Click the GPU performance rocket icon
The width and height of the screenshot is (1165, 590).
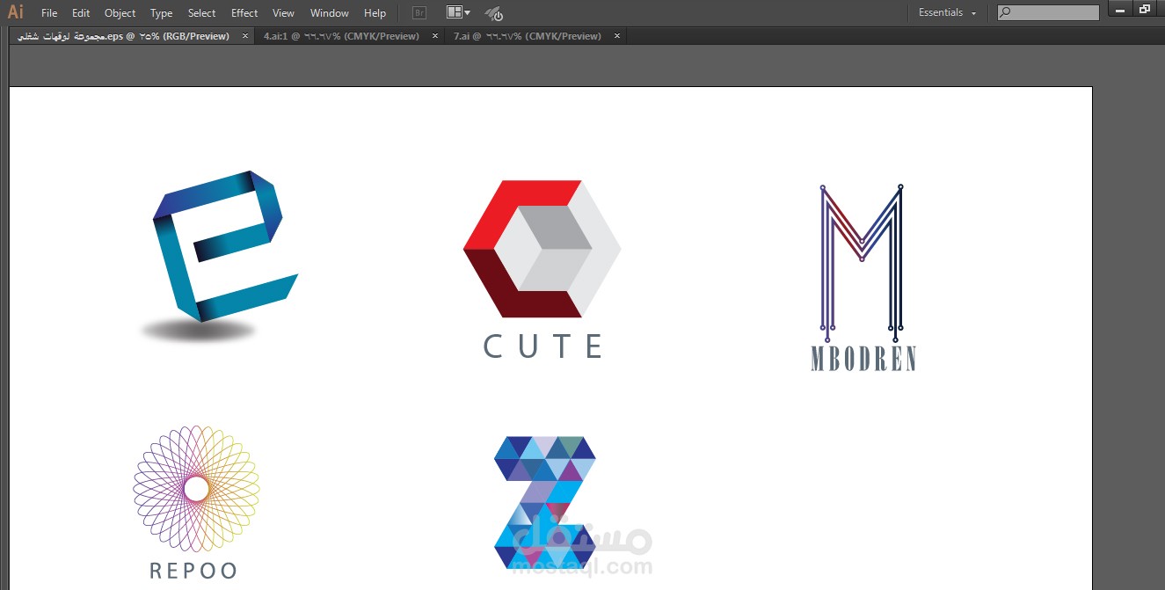pos(494,14)
